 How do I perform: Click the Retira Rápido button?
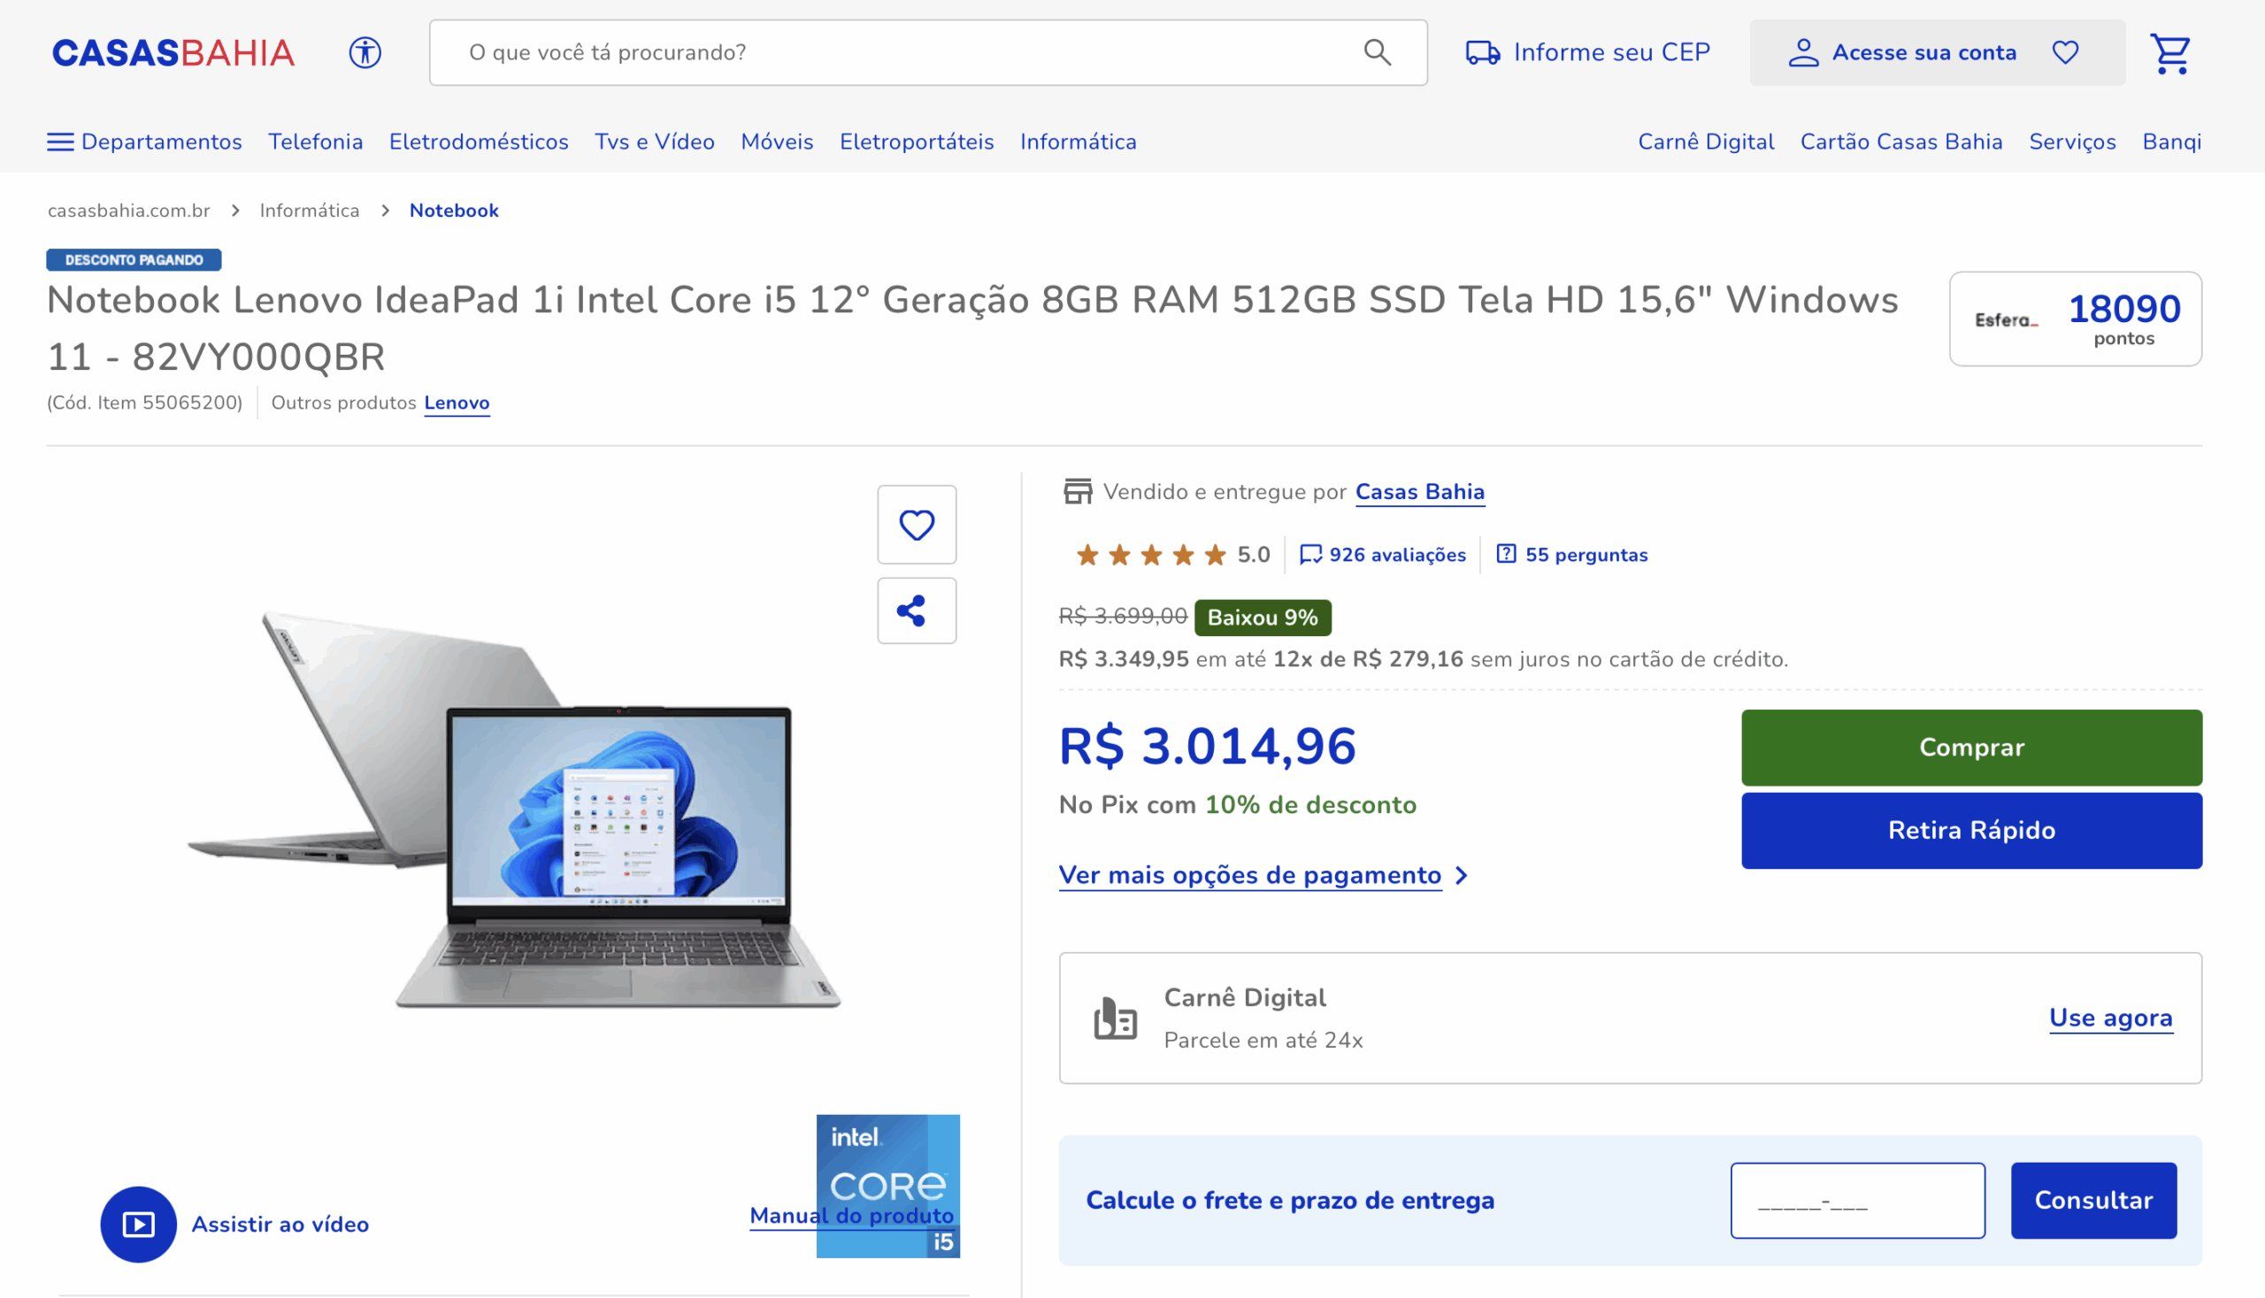click(1971, 830)
